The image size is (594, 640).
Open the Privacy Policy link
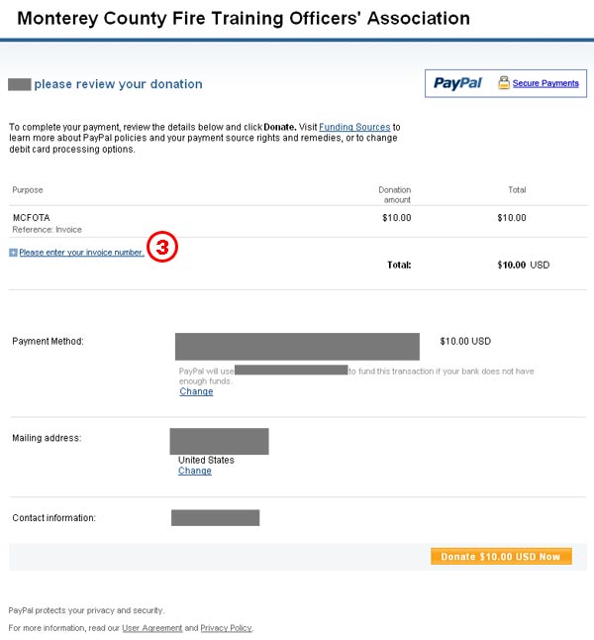click(x=226, y=628)
